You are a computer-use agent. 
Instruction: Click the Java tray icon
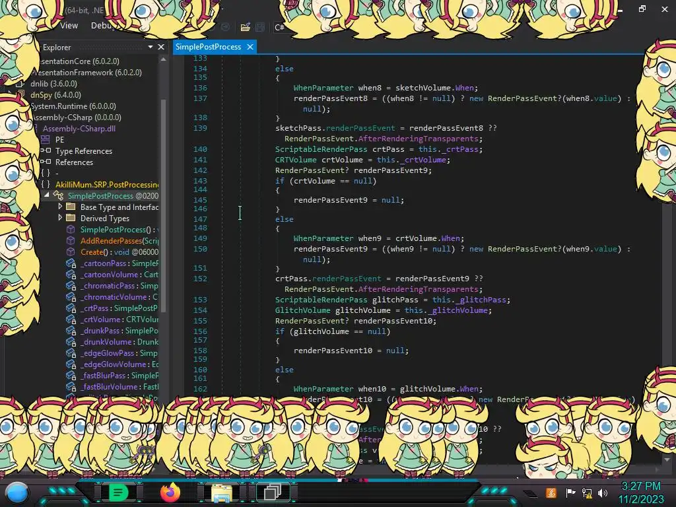click(x=551, y=492)
